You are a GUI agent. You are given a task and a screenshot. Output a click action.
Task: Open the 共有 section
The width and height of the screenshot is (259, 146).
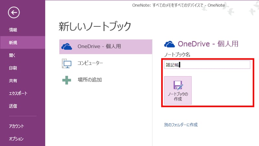pos(13,80)
